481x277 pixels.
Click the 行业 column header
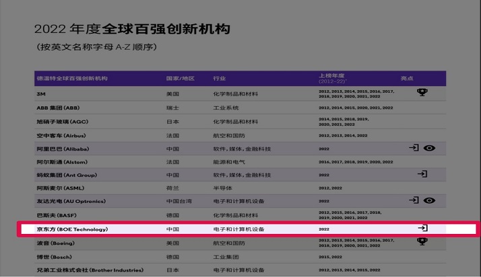220,79
